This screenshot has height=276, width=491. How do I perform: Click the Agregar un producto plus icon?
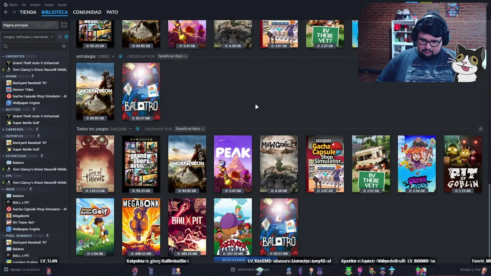[6, 269]
